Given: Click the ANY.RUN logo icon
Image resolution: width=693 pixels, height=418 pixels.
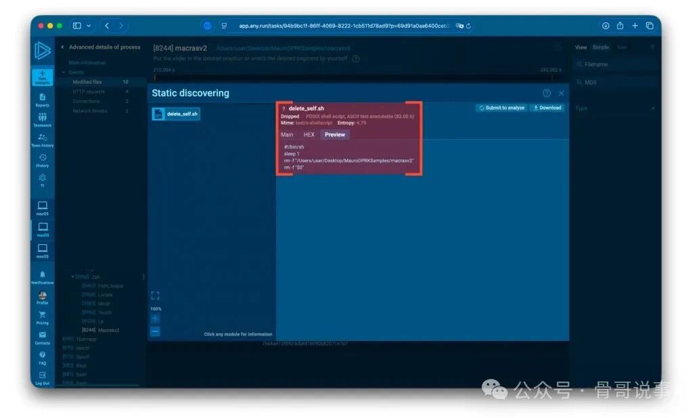Looking at the screenshot, I should tap(43, 50).
